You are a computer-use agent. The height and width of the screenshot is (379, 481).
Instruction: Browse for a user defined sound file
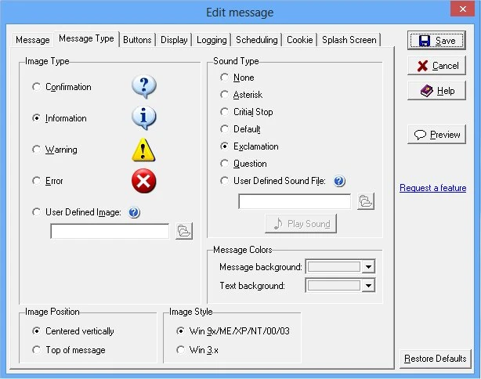(x=365, y=201)
